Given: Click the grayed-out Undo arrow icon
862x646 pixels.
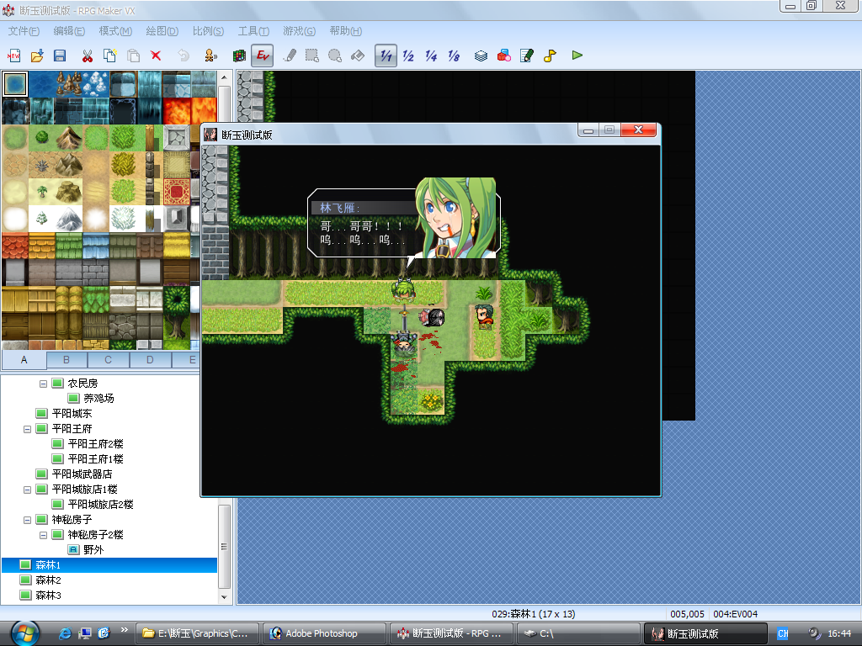Looking at the screenshot, I should [x=183, y=56].
